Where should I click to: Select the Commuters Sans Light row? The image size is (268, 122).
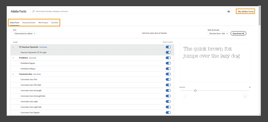pos(92,102)
